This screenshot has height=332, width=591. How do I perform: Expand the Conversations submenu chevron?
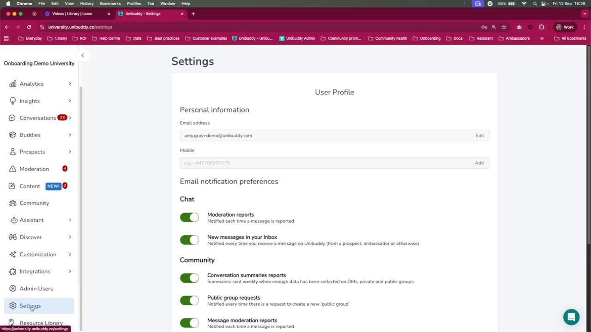(70, 118)
